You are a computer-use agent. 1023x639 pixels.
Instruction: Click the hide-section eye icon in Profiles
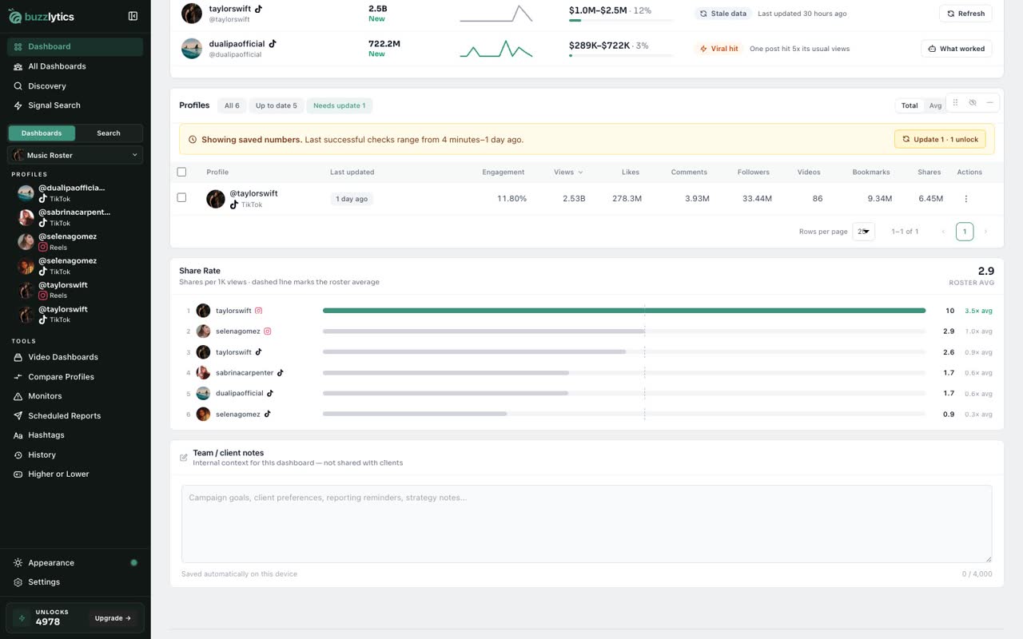tap(973, 103)
